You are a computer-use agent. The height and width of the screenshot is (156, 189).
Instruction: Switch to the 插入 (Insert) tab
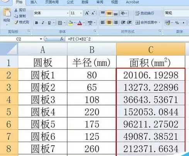point(34,2)
